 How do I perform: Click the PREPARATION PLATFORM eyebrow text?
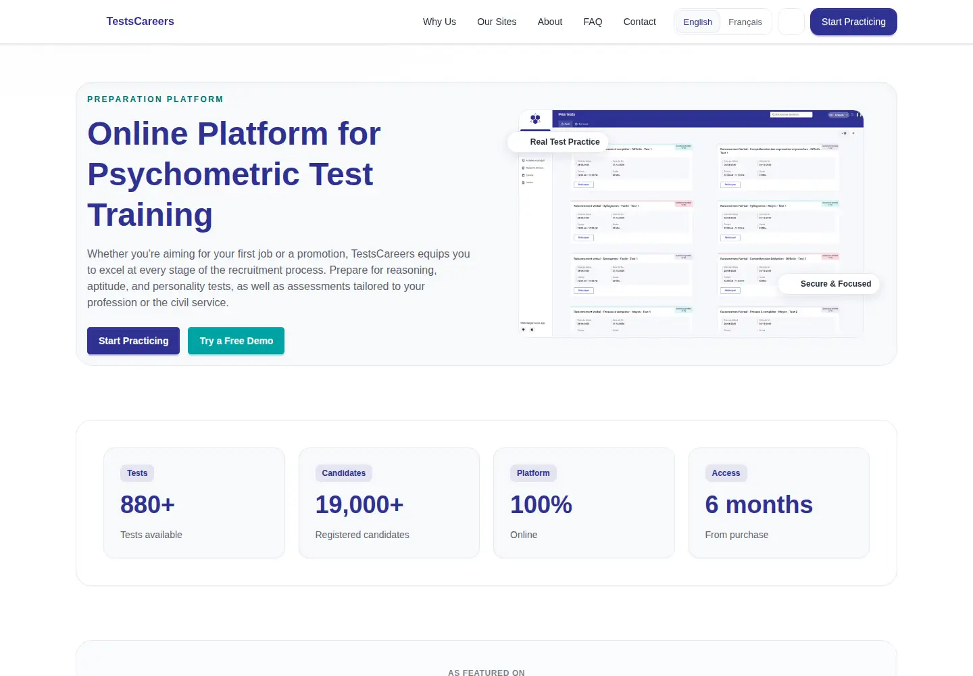pos(155,99)
